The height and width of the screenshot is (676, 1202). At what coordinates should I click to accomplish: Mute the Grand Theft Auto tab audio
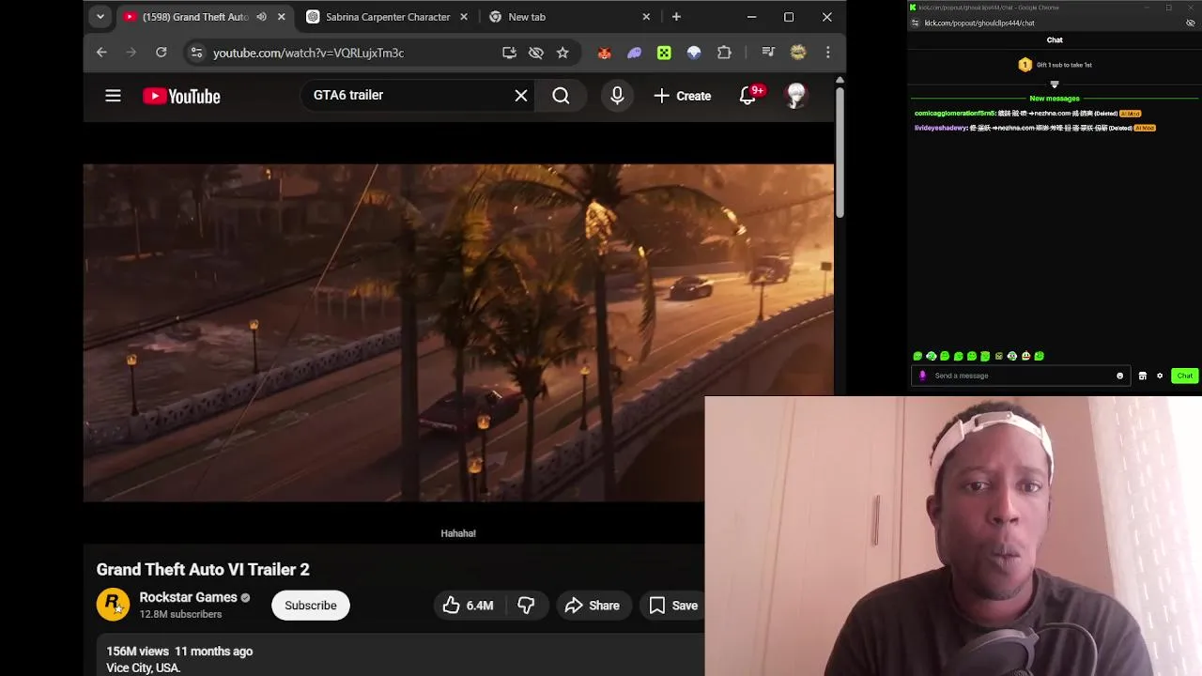261,17
